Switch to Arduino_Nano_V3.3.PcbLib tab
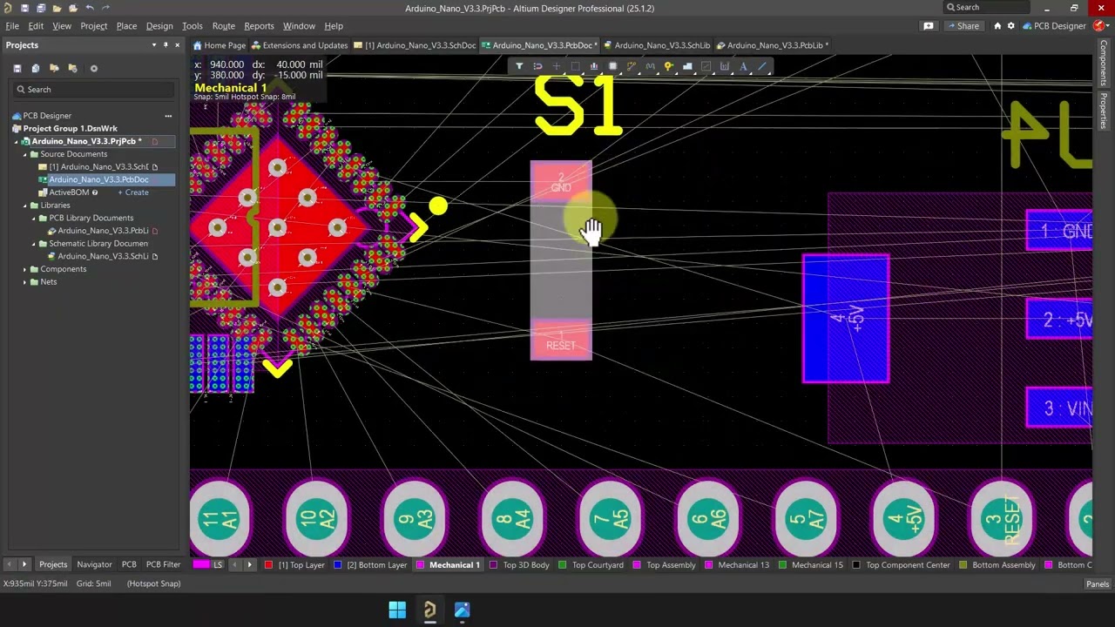Screen dimensions: 1115x627 click(x=773, y=45)
